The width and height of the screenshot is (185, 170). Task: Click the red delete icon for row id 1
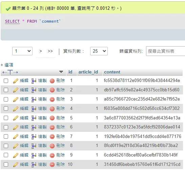click(x=52, y=81)
